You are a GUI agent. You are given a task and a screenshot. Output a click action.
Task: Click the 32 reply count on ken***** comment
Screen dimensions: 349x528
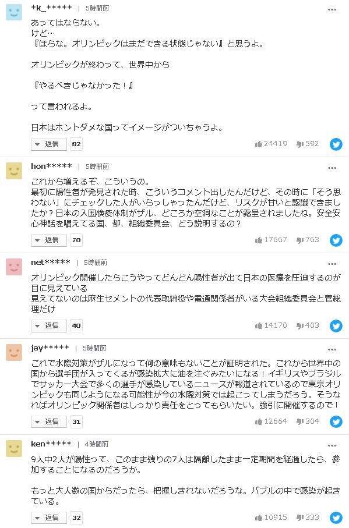(x=76, y=518)
